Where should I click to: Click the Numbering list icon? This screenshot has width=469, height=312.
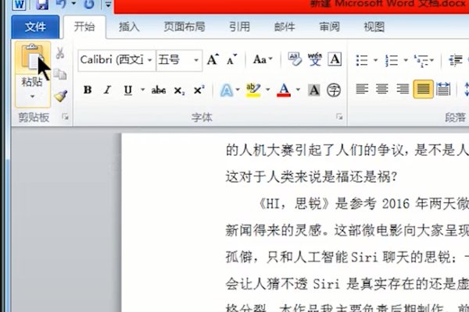coord(392,60)
